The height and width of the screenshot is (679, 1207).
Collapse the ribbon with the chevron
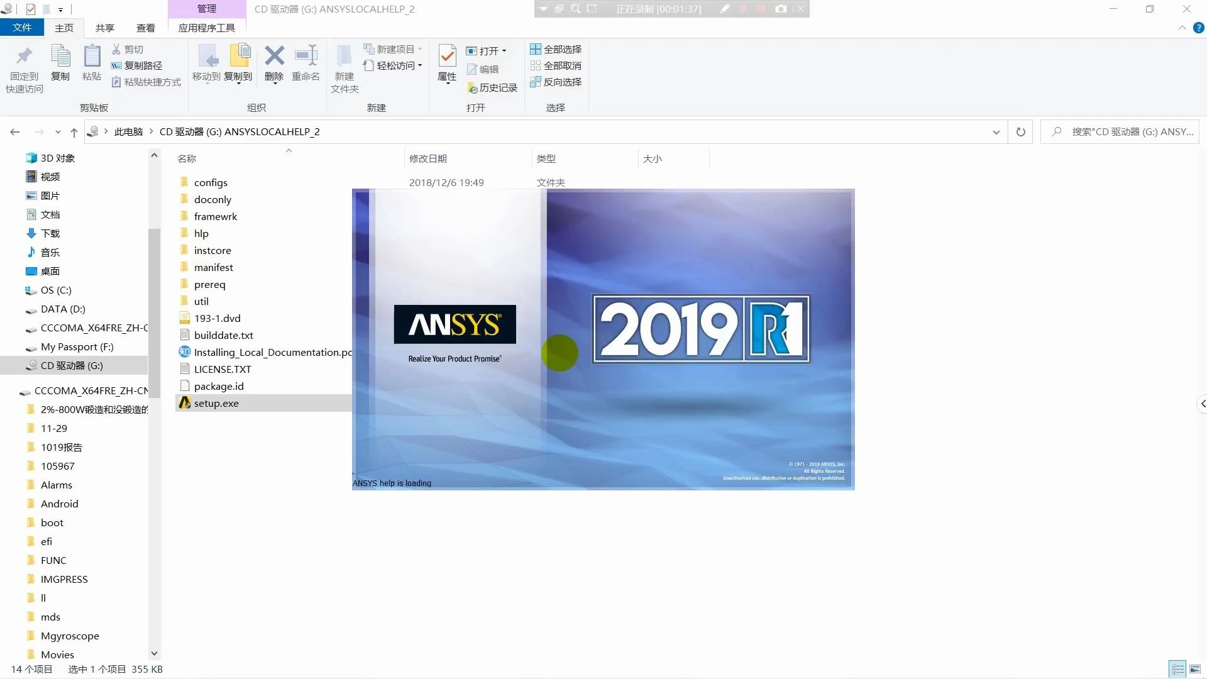[x=1181, y=28]
